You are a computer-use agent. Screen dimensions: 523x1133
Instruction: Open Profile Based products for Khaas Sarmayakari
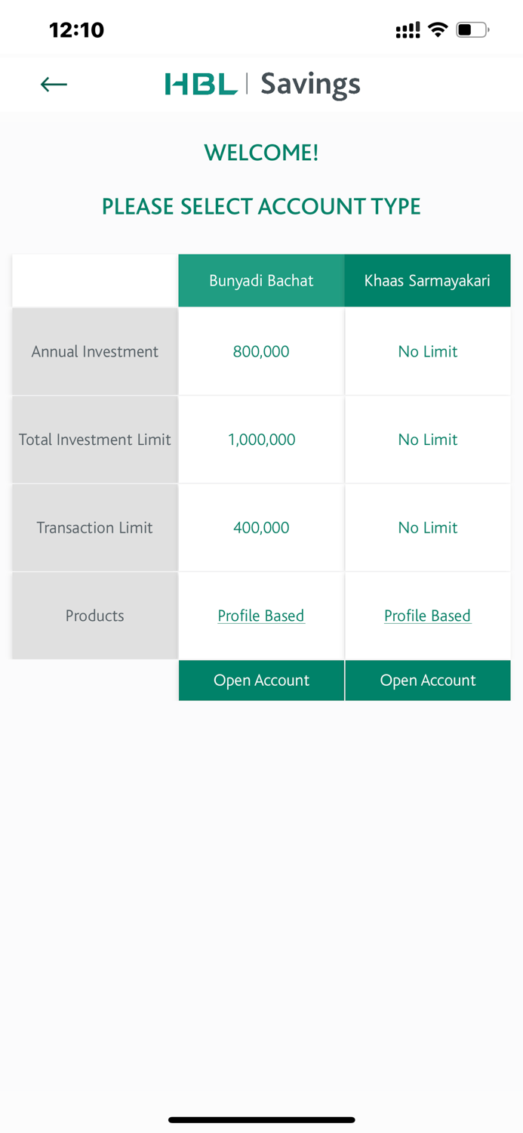click(x=427, y=616)
